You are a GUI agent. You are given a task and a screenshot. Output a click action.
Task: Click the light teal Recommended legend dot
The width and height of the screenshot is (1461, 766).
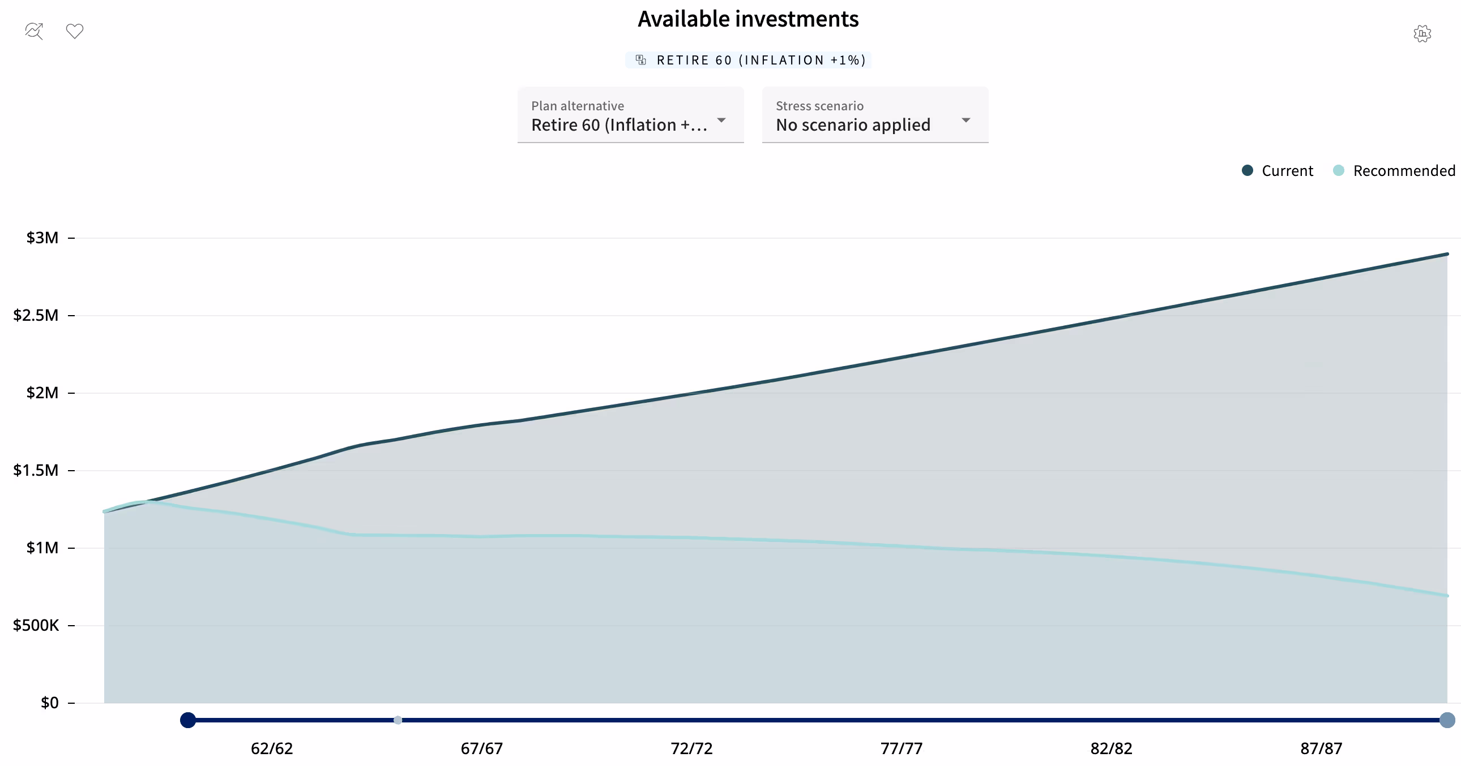[1339, 170]
